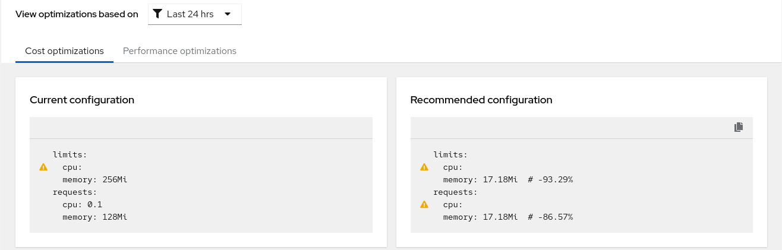Click the View optimizations based on label
The height and width of the screenshot is (250, 782).
pos(77,14)
